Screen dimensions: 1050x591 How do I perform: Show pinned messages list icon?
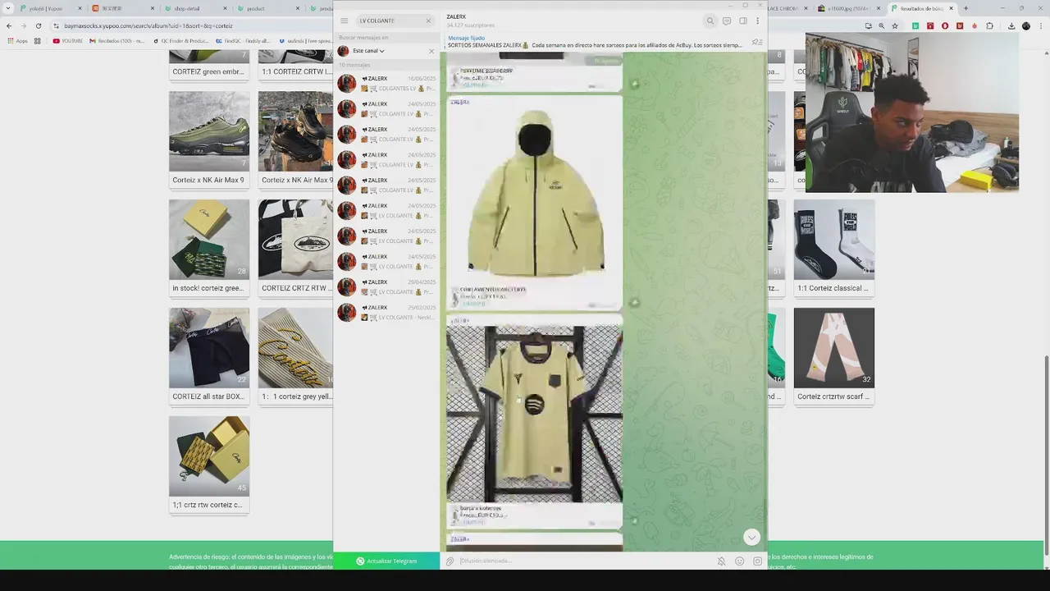click(x=756, y=42)
